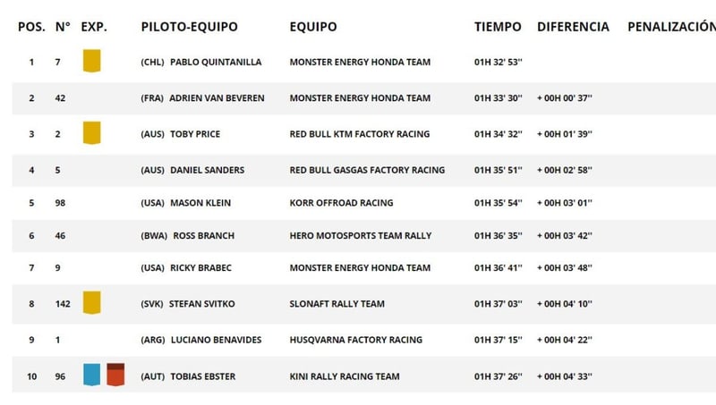
Task: Click the yellow badge in Toby Price's row
Action: point(90,133)
